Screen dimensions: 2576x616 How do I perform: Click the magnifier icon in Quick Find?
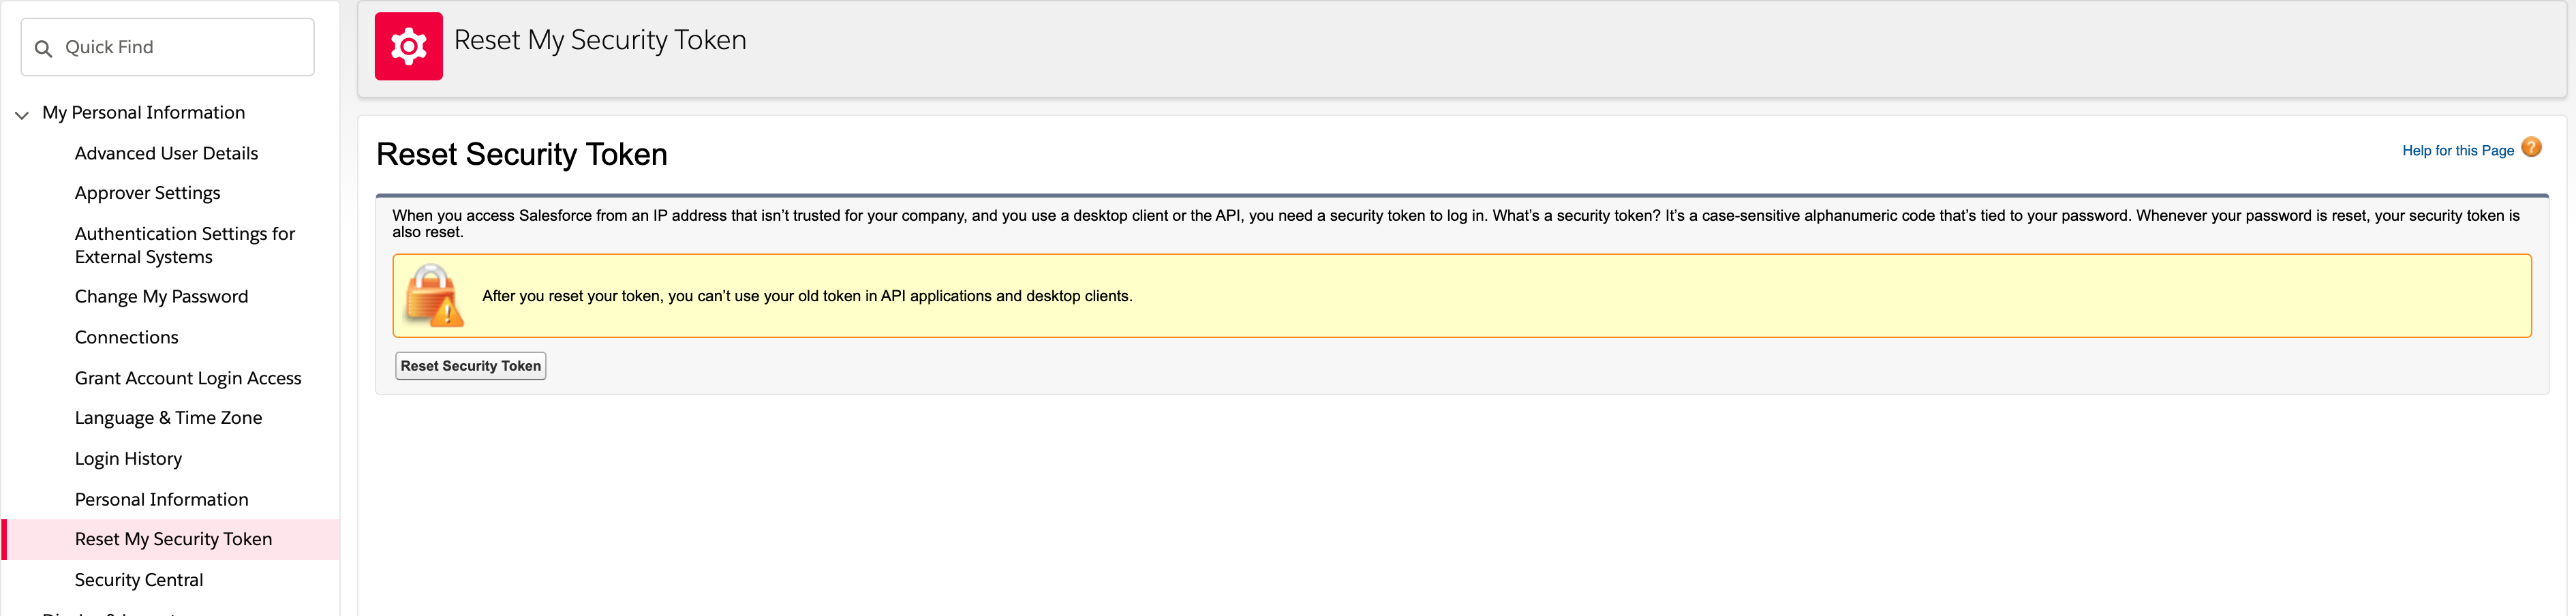click(x=43, y=48)
